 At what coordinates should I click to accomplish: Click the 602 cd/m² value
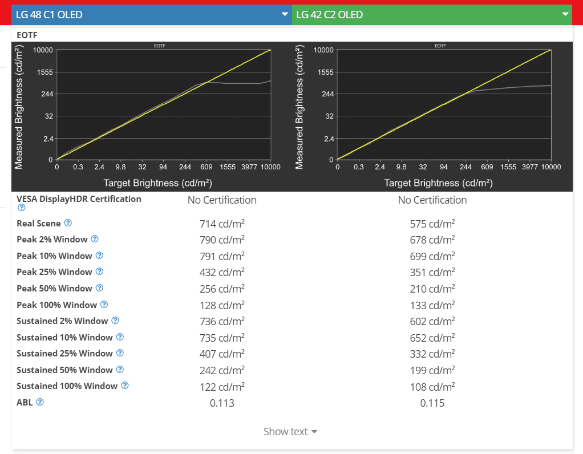point(432,321)
